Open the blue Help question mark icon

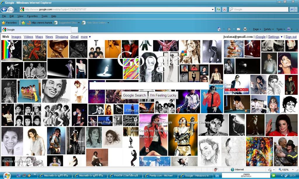tap(289, 29)
